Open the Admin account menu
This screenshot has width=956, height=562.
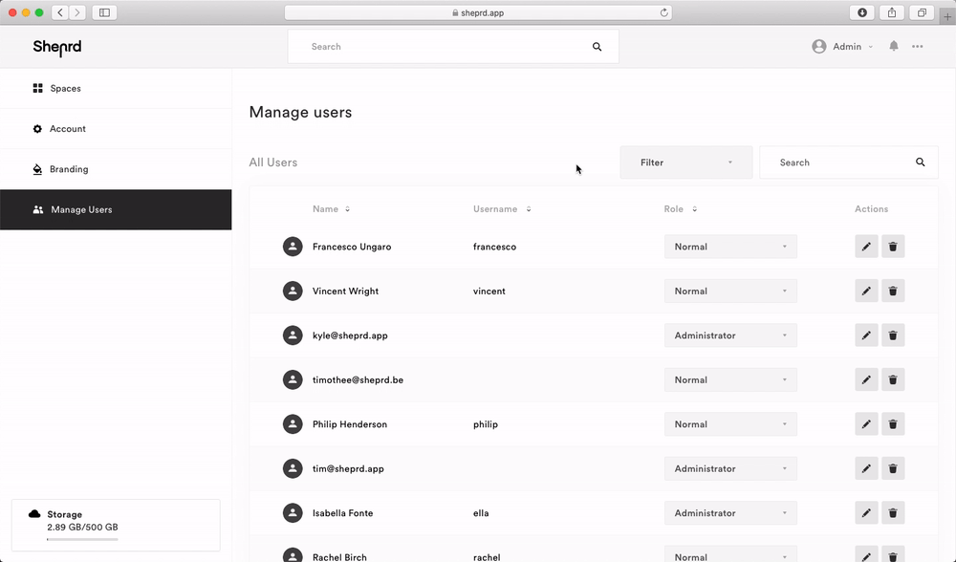point(842,47)
